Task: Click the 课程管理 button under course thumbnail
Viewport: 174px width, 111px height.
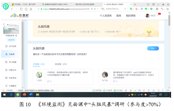Action: [11, 40]
